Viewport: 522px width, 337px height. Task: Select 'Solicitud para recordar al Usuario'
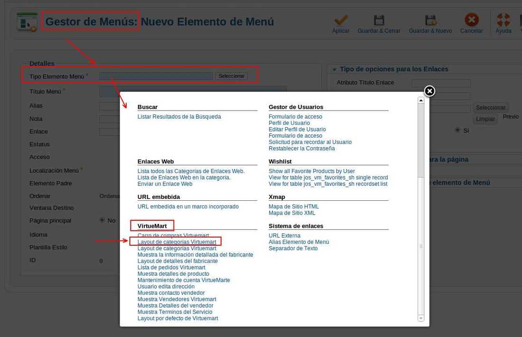[310, 142]
